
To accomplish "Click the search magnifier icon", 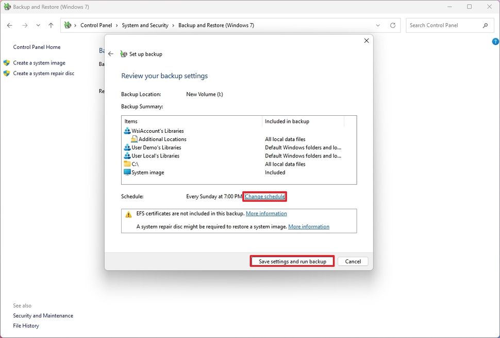I will click(x=485, y=25).
